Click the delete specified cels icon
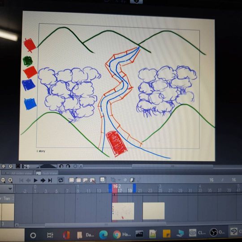Image resolution: width=242 pixels, height=242 pixels. coord(93,180)
